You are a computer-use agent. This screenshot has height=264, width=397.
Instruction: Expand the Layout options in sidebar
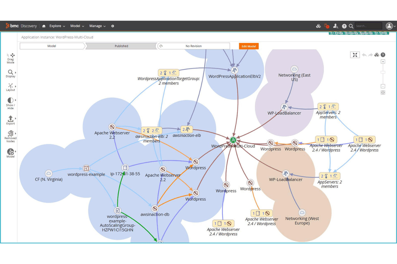click(10, 87)
